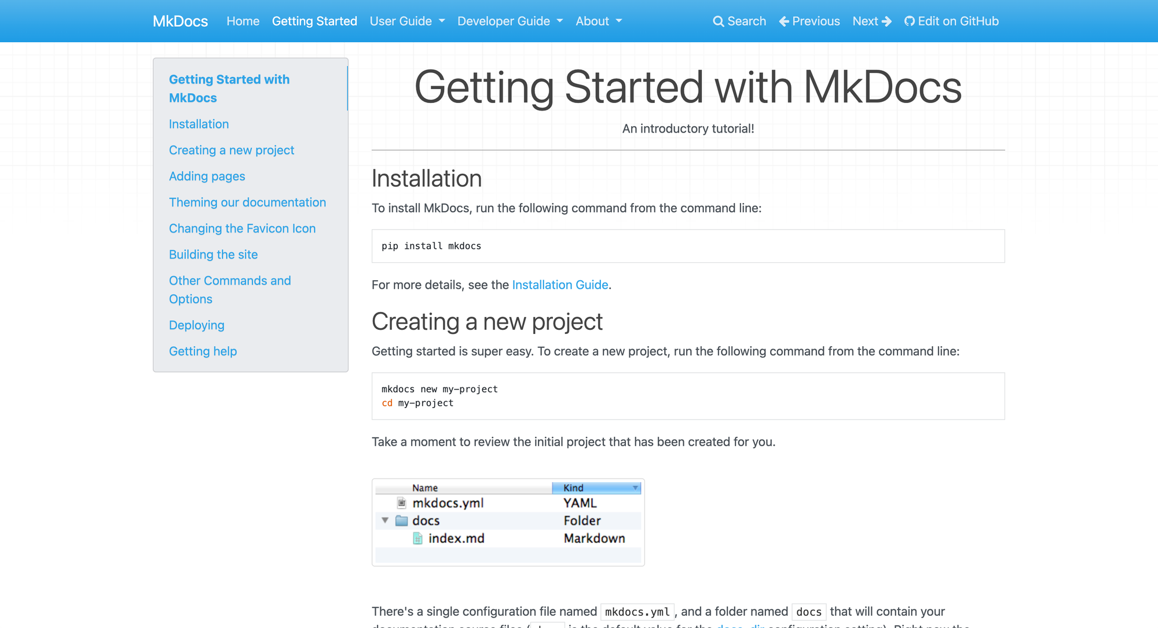Open Theming our documentation section
Screen dimensions: 1158x628
[x=247, y=202]
